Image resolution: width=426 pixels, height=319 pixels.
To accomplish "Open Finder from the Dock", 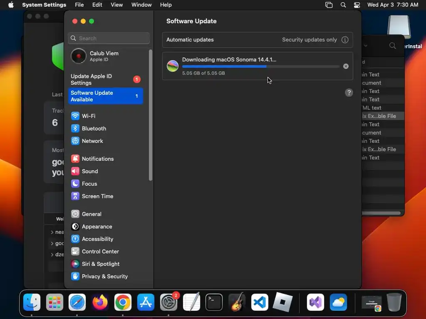I will [32, 302].
